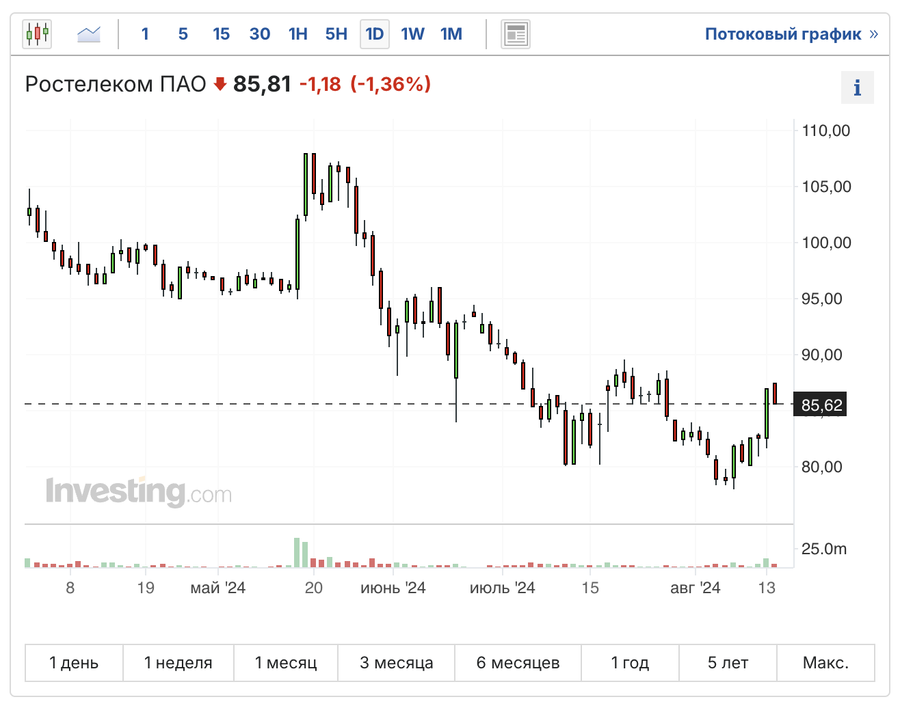Switch to 1 месяц range
Image resolution: width=900 pixels, height=708 pixels.
pyautogui.click(x=286, y=663)
